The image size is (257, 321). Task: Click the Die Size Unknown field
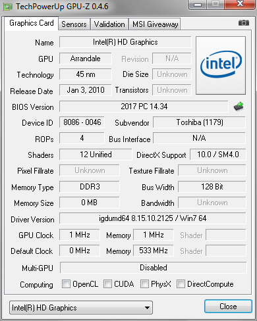[x=172, y=74]
